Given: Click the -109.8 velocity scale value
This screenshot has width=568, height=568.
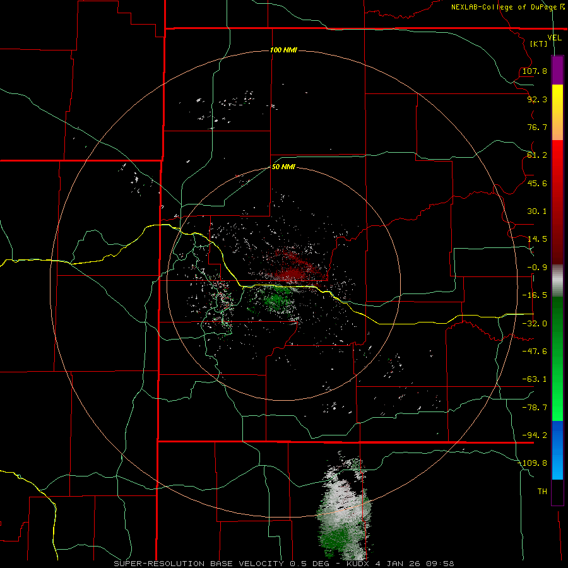Looking at the screenshot, I should pyautogui.click(x=533, y=463).
